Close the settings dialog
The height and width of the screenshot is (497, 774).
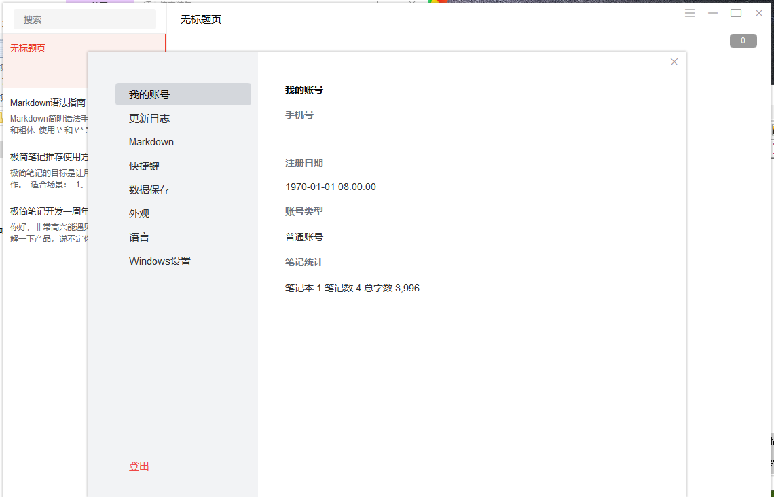click(x=674, y=62)
